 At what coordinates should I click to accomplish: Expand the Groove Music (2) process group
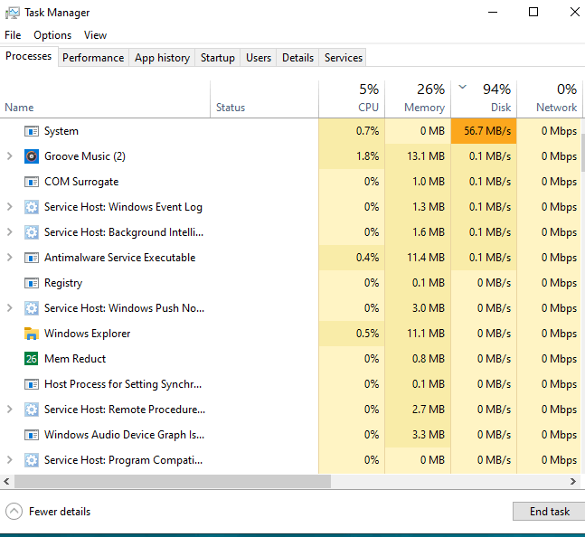(10, 156)
